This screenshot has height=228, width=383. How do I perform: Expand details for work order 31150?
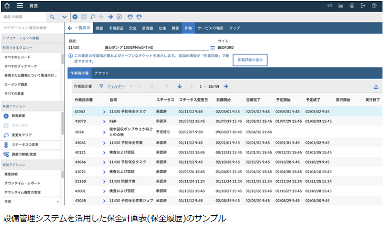(104, 182)
